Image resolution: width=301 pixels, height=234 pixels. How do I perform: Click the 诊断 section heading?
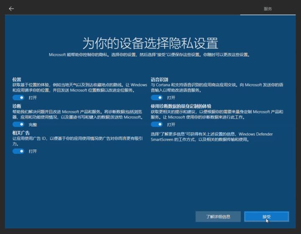(17, 107)
